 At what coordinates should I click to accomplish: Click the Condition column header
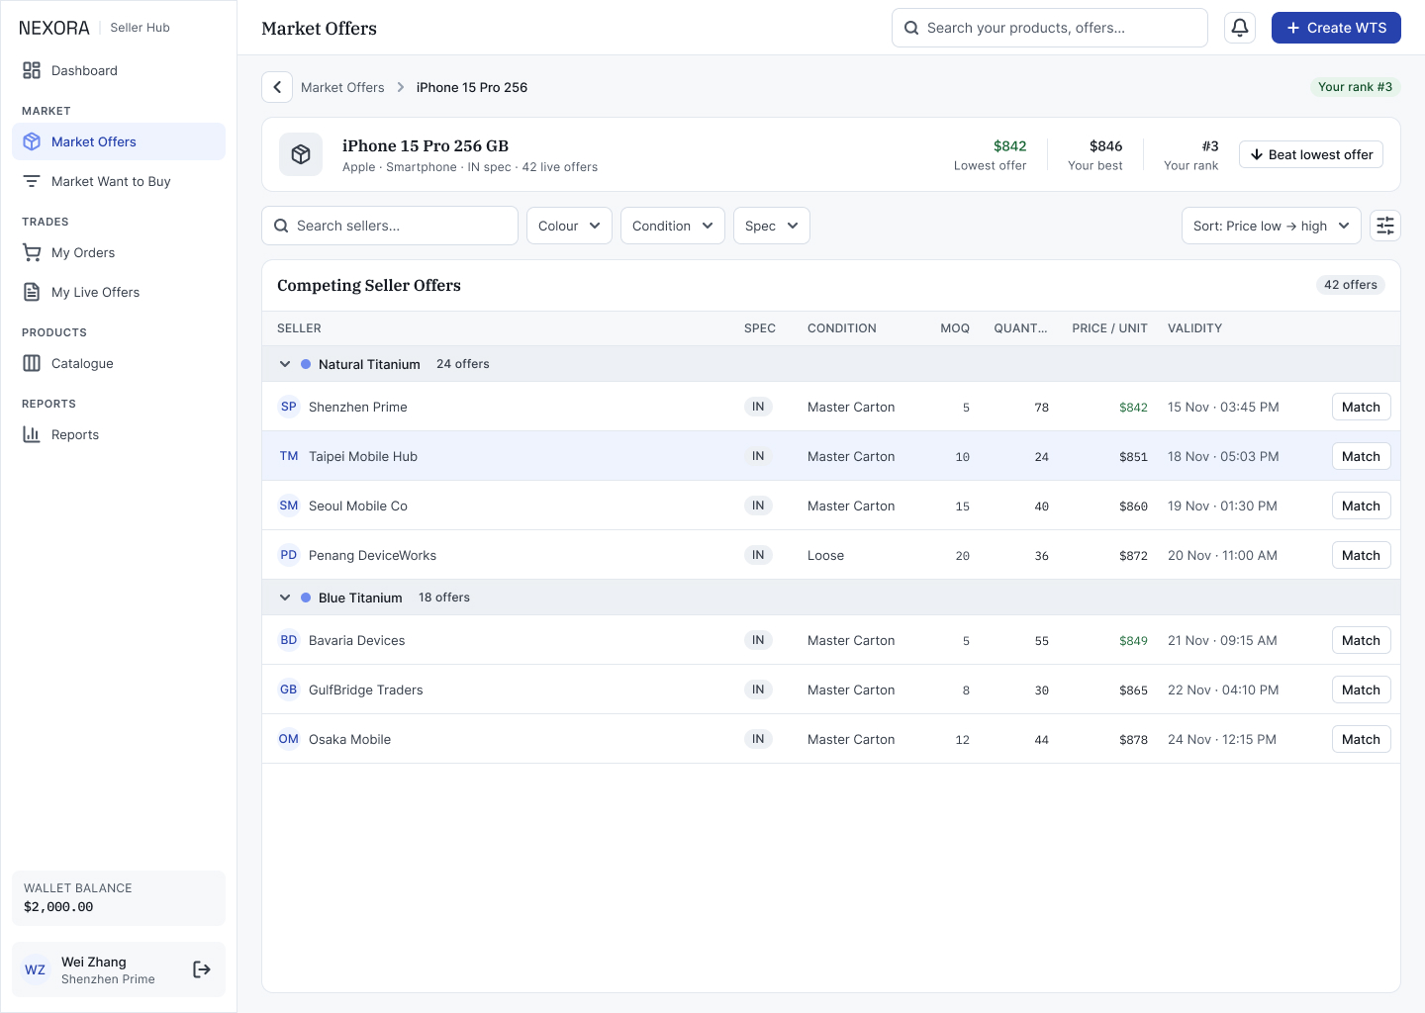842,328
